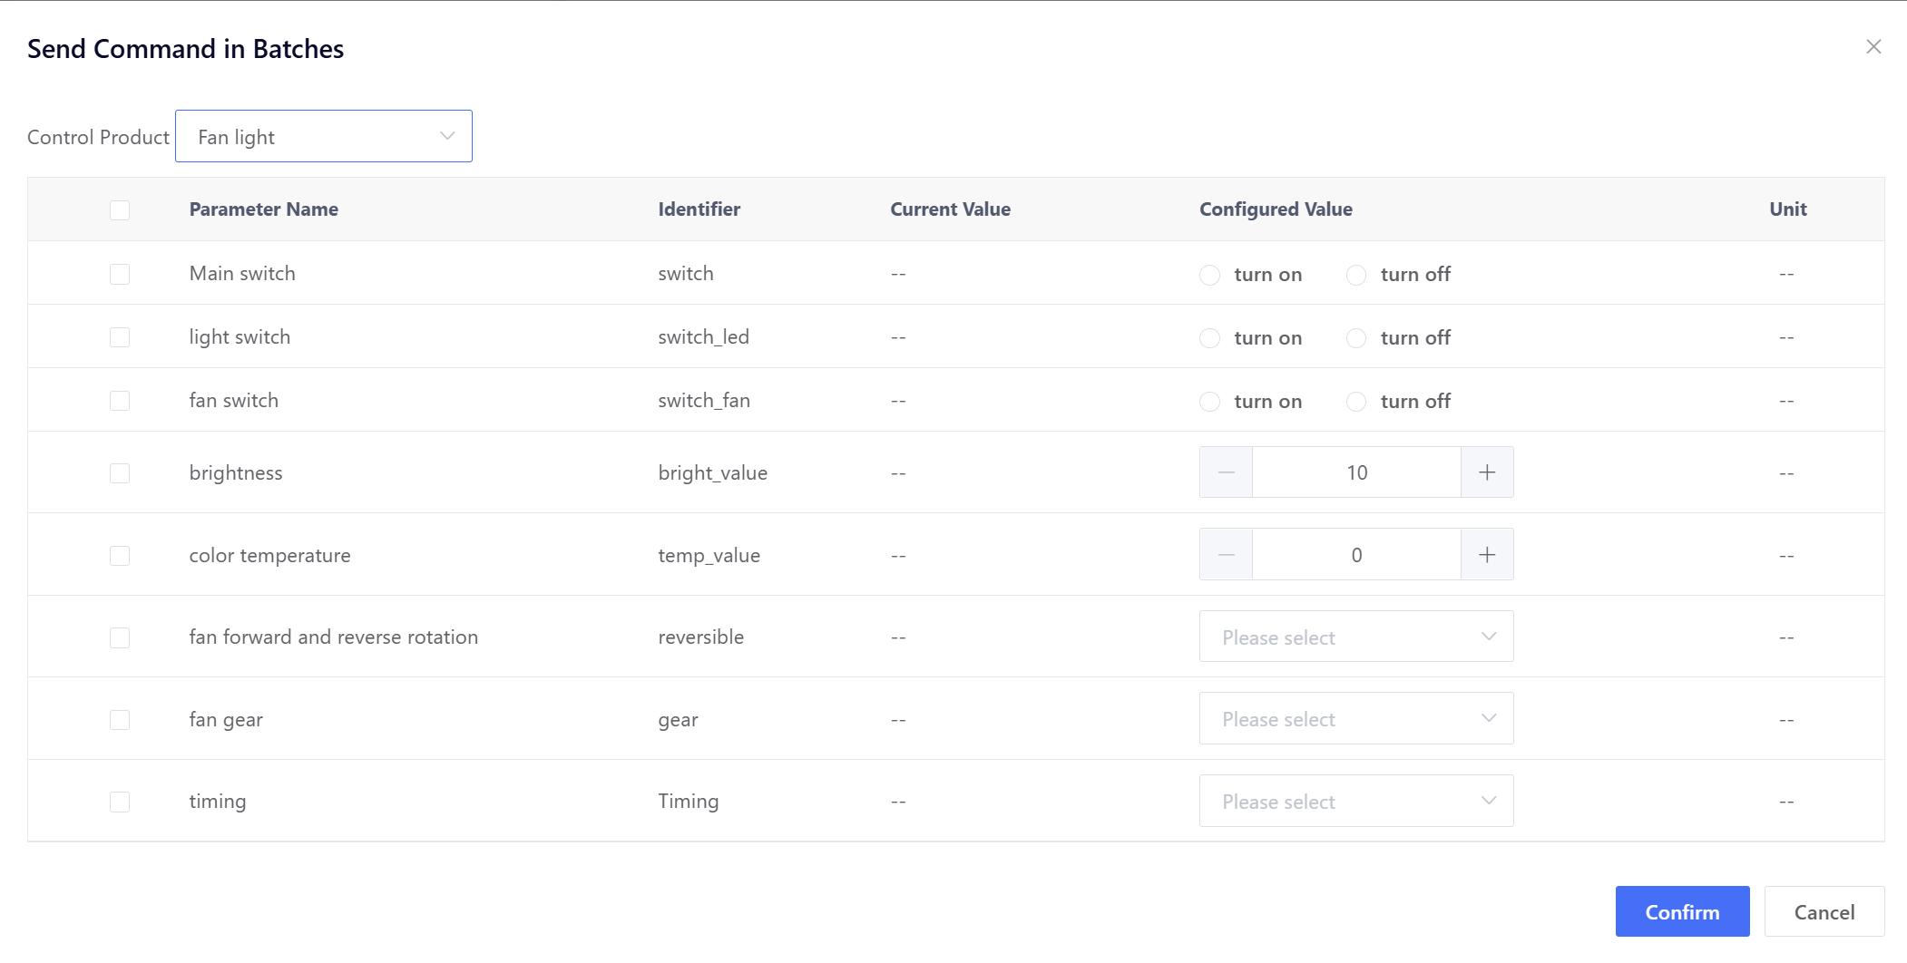The width and height of the screenshot is (1907, 963).
Task: Enable the fan gear row checkbox
Action: coord(120,720)
